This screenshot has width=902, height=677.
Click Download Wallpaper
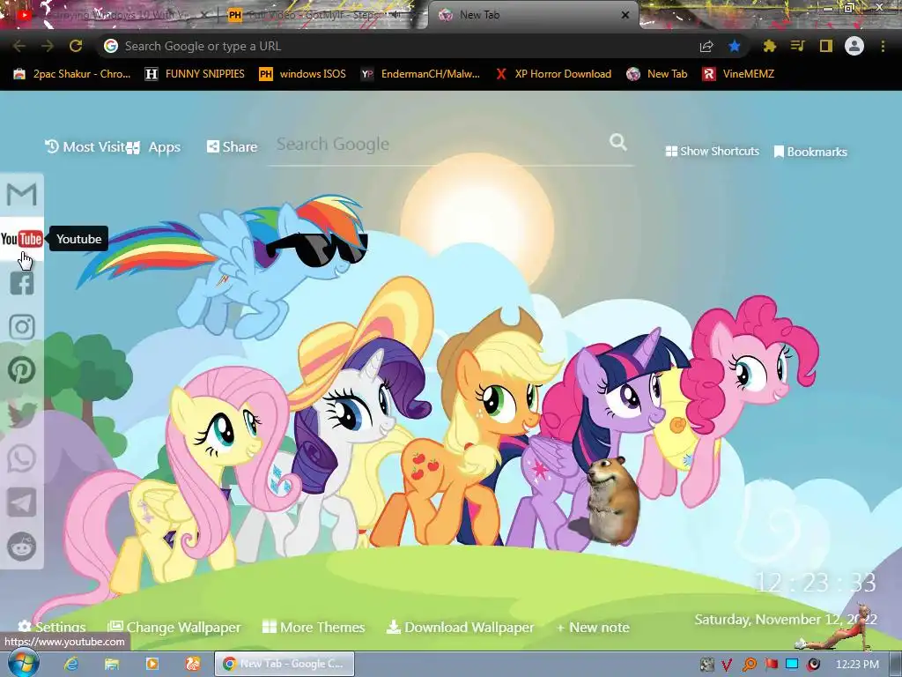(x=460, y=627)
